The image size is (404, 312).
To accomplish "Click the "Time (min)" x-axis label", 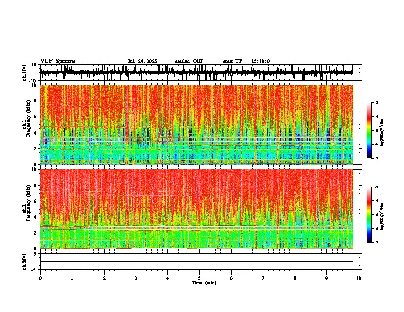I will click(x=204, y=283).
